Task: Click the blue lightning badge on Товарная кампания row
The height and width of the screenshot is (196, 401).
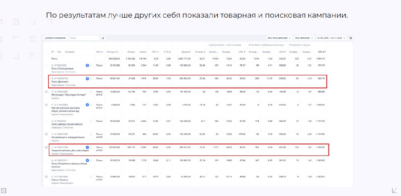Action: click(x=87, y=147)
